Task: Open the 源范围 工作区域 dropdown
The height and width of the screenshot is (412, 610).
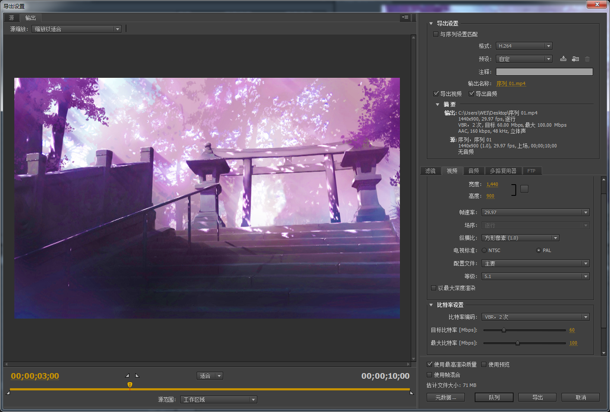Action: pyautogui.click(x=219, y=399)
